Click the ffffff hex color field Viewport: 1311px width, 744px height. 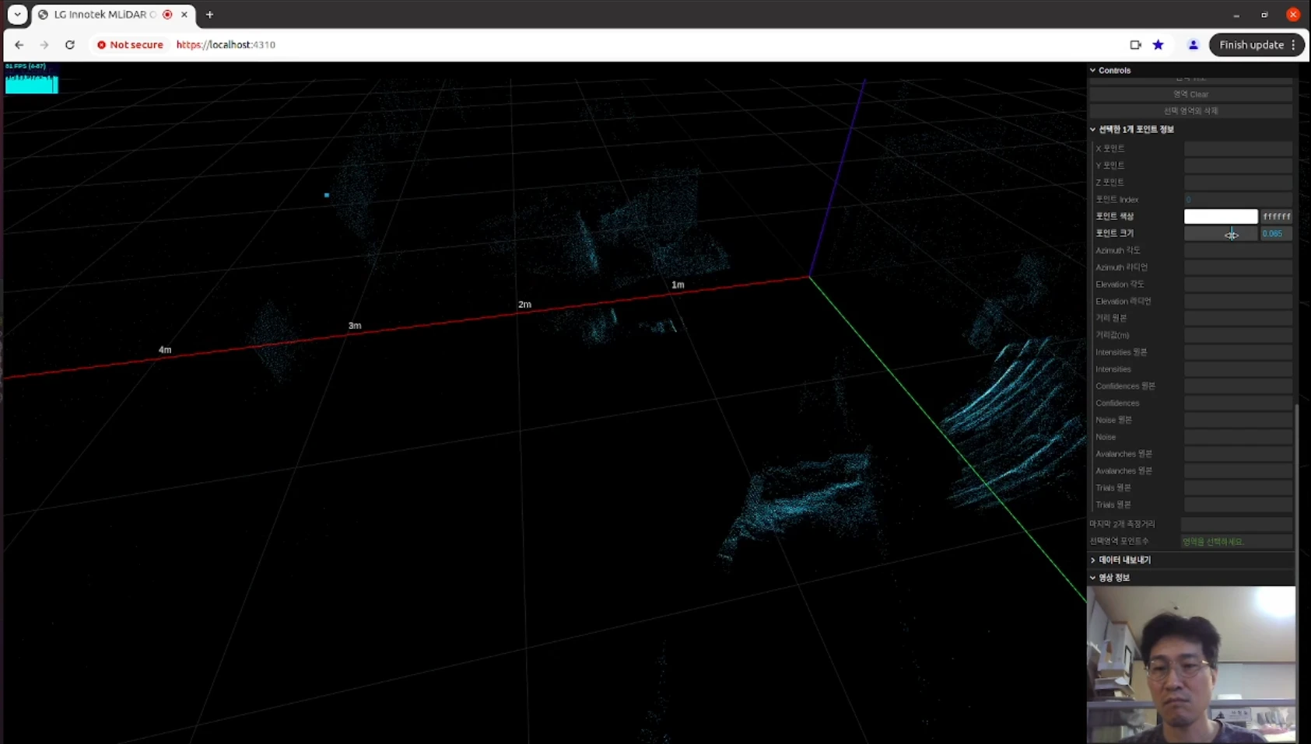click(x=1276, y=216)
